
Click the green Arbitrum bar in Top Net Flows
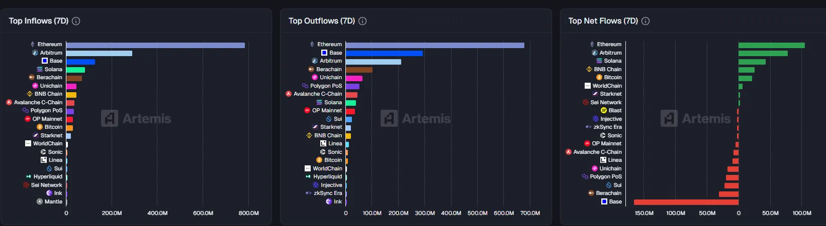point(763,53)
